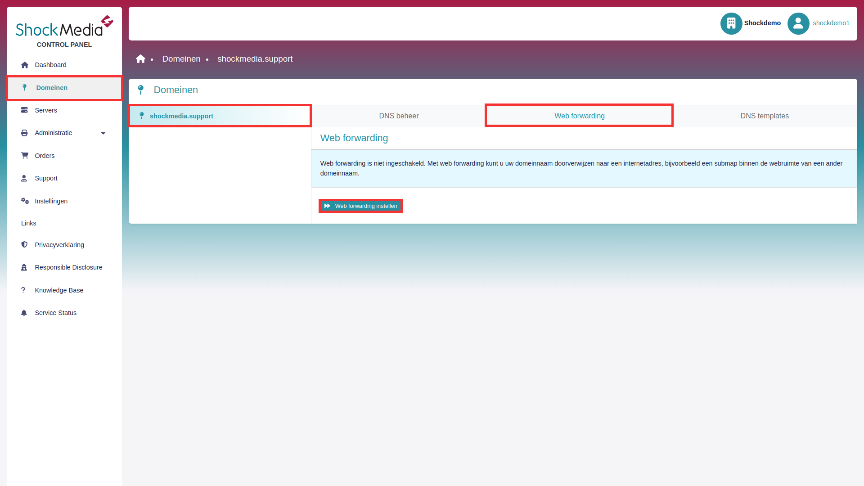Image resolution: width=864 pixels, height=486 pixels.
Task: Click the Dashboard icon in sidebar
Action: [x=24, y=65]
